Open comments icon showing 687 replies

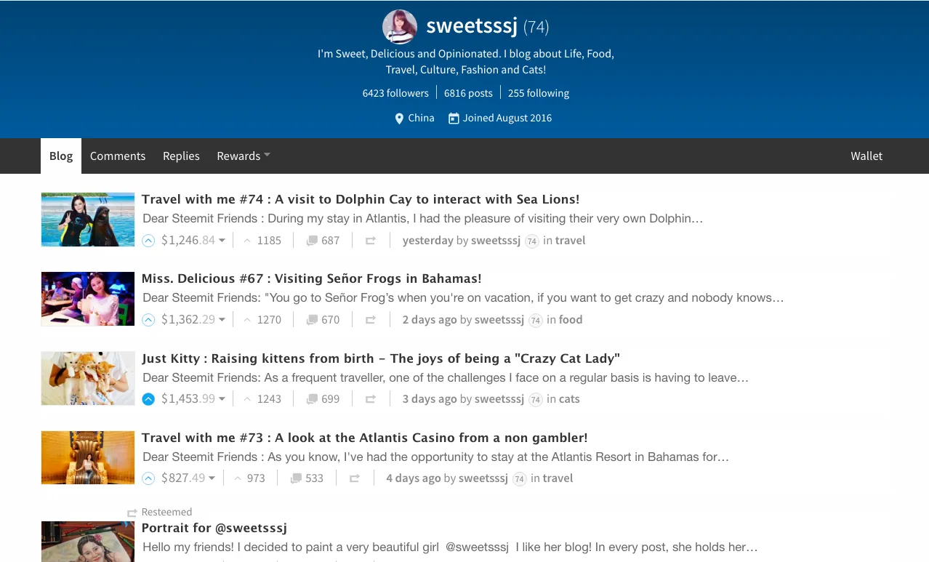(312, 241)
